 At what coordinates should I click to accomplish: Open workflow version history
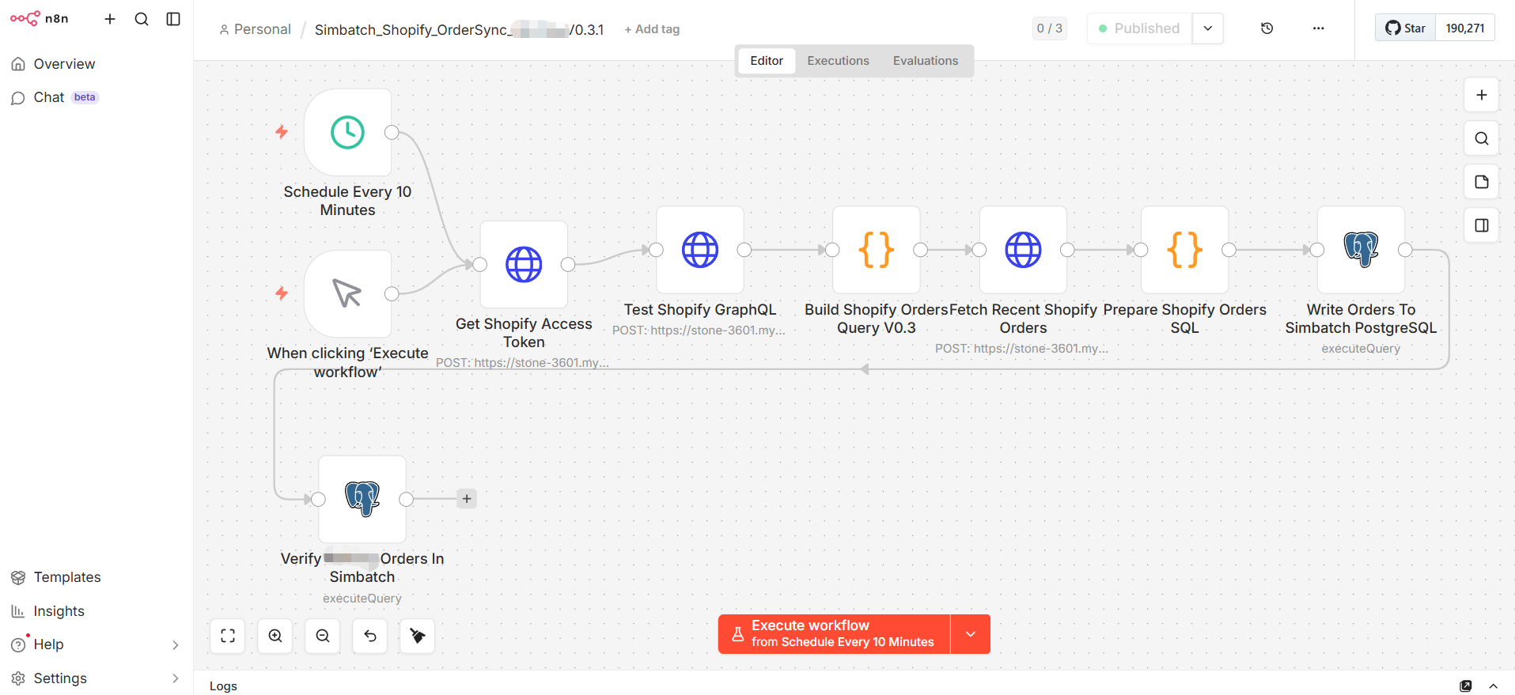1267,28
